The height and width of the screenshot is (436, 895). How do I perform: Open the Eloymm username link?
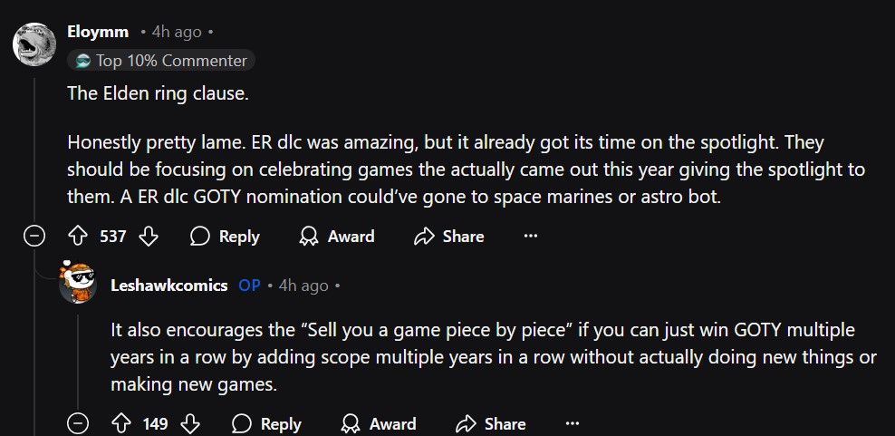98,32
